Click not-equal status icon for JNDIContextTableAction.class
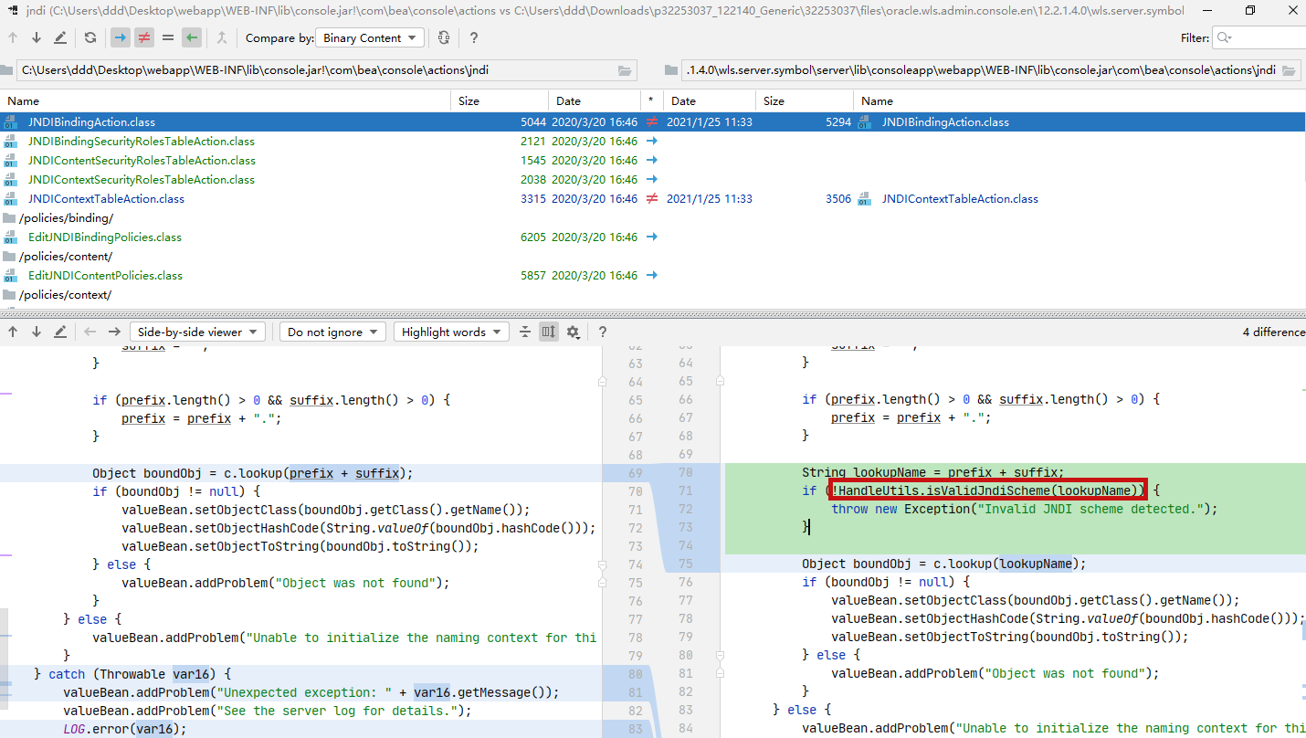The image size is (1306, 738). [x=652, y=198]
